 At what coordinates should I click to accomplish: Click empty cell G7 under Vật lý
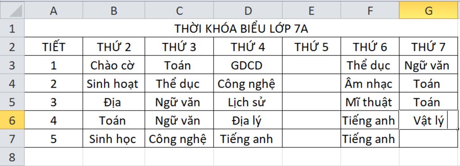point(429,138)
